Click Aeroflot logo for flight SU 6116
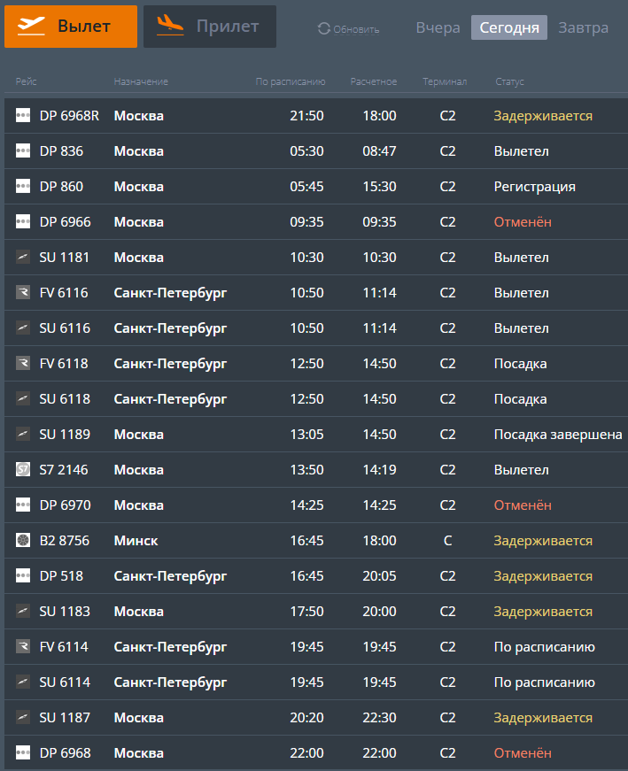This screenshot has width=628, height=771. point(23,328)
